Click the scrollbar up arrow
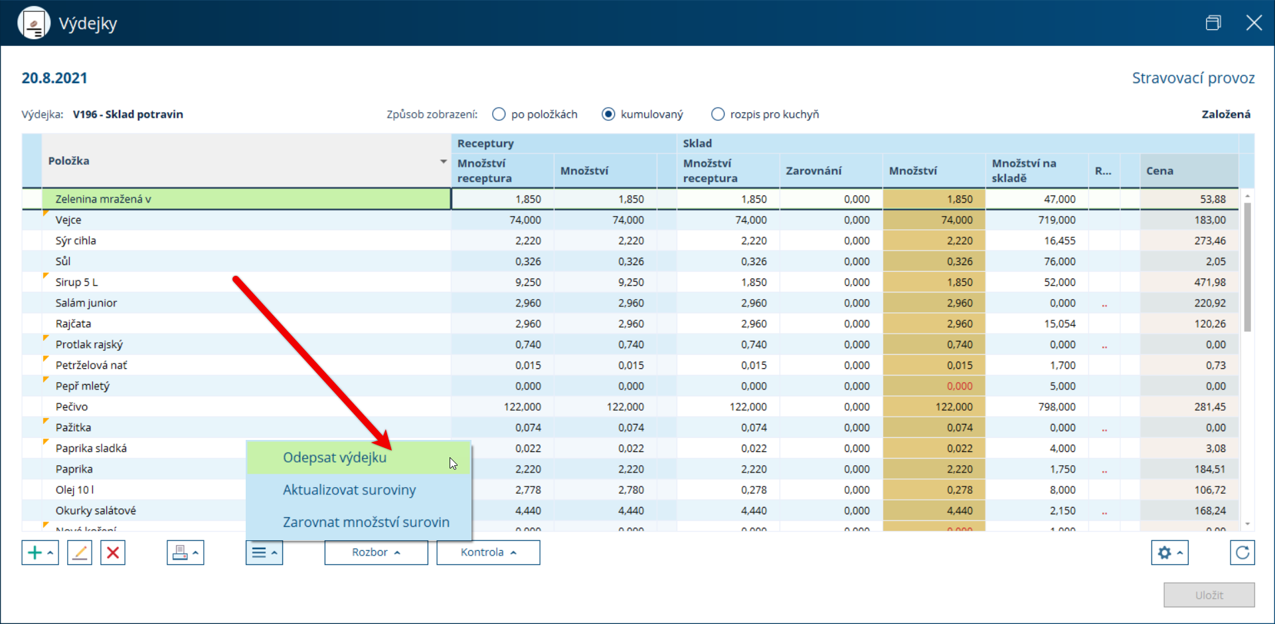1275x624 pixels. click(1248, 196)
